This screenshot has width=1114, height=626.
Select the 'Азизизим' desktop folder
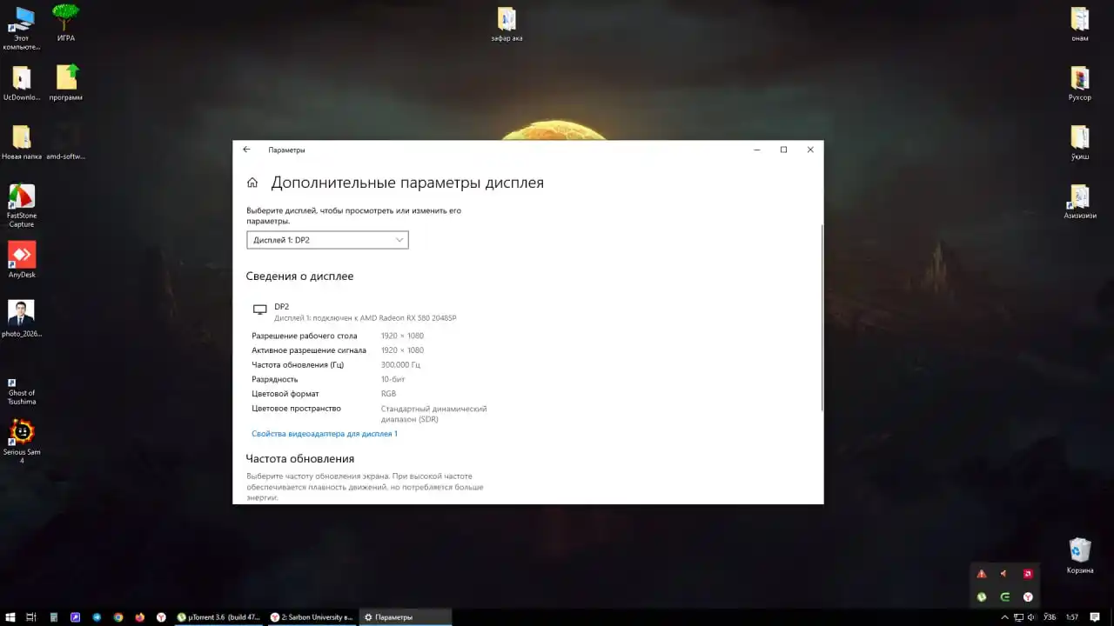click(1080, 202)
